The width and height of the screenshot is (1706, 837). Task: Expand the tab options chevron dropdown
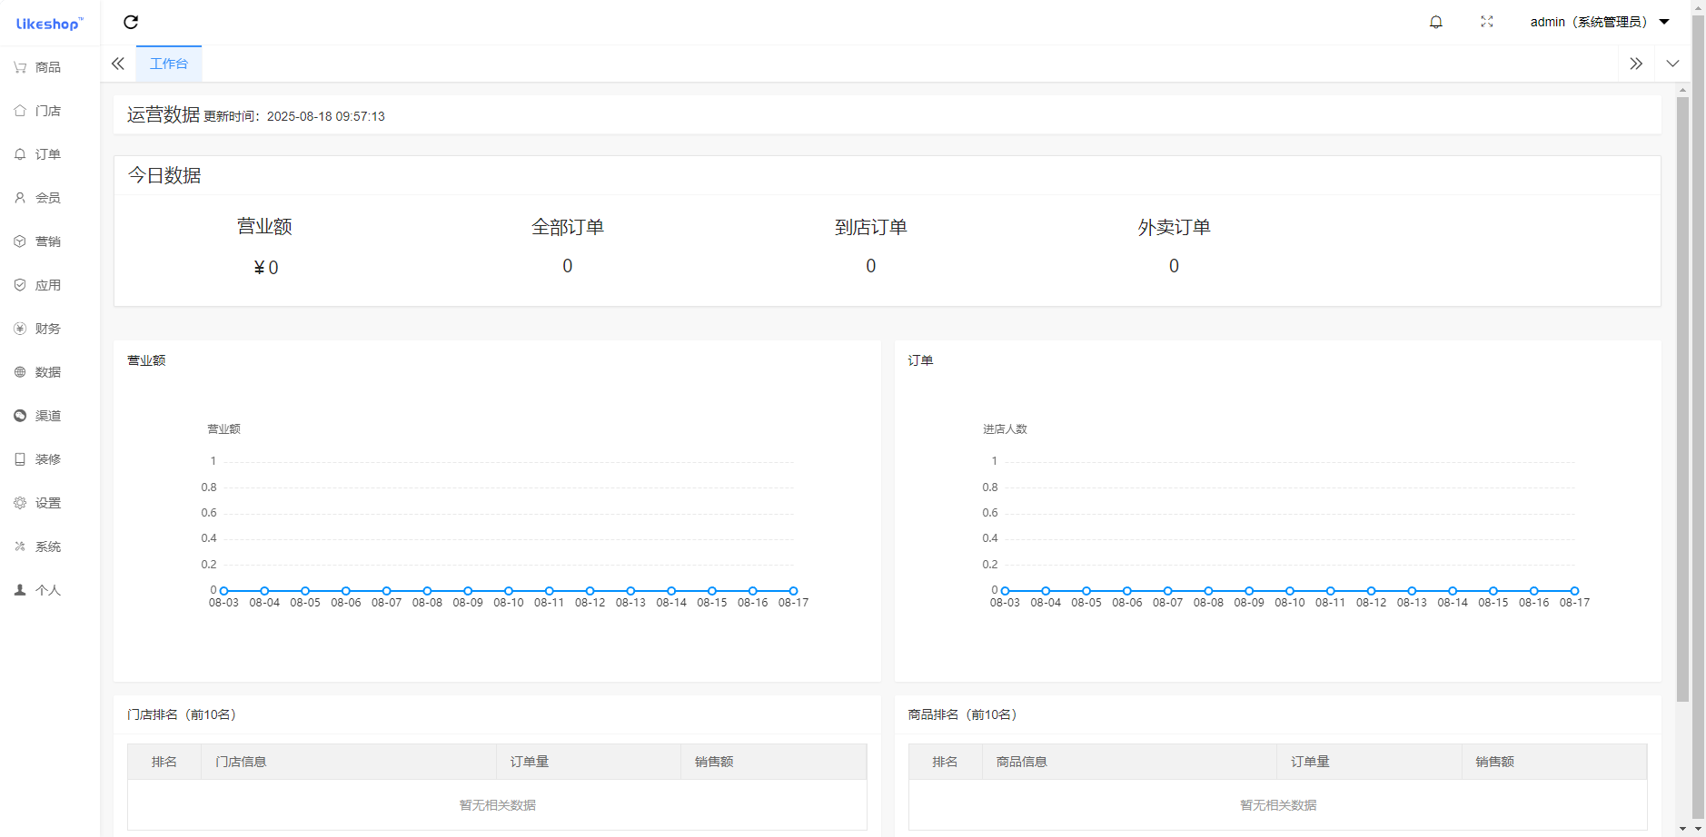tap(1672, 64)
